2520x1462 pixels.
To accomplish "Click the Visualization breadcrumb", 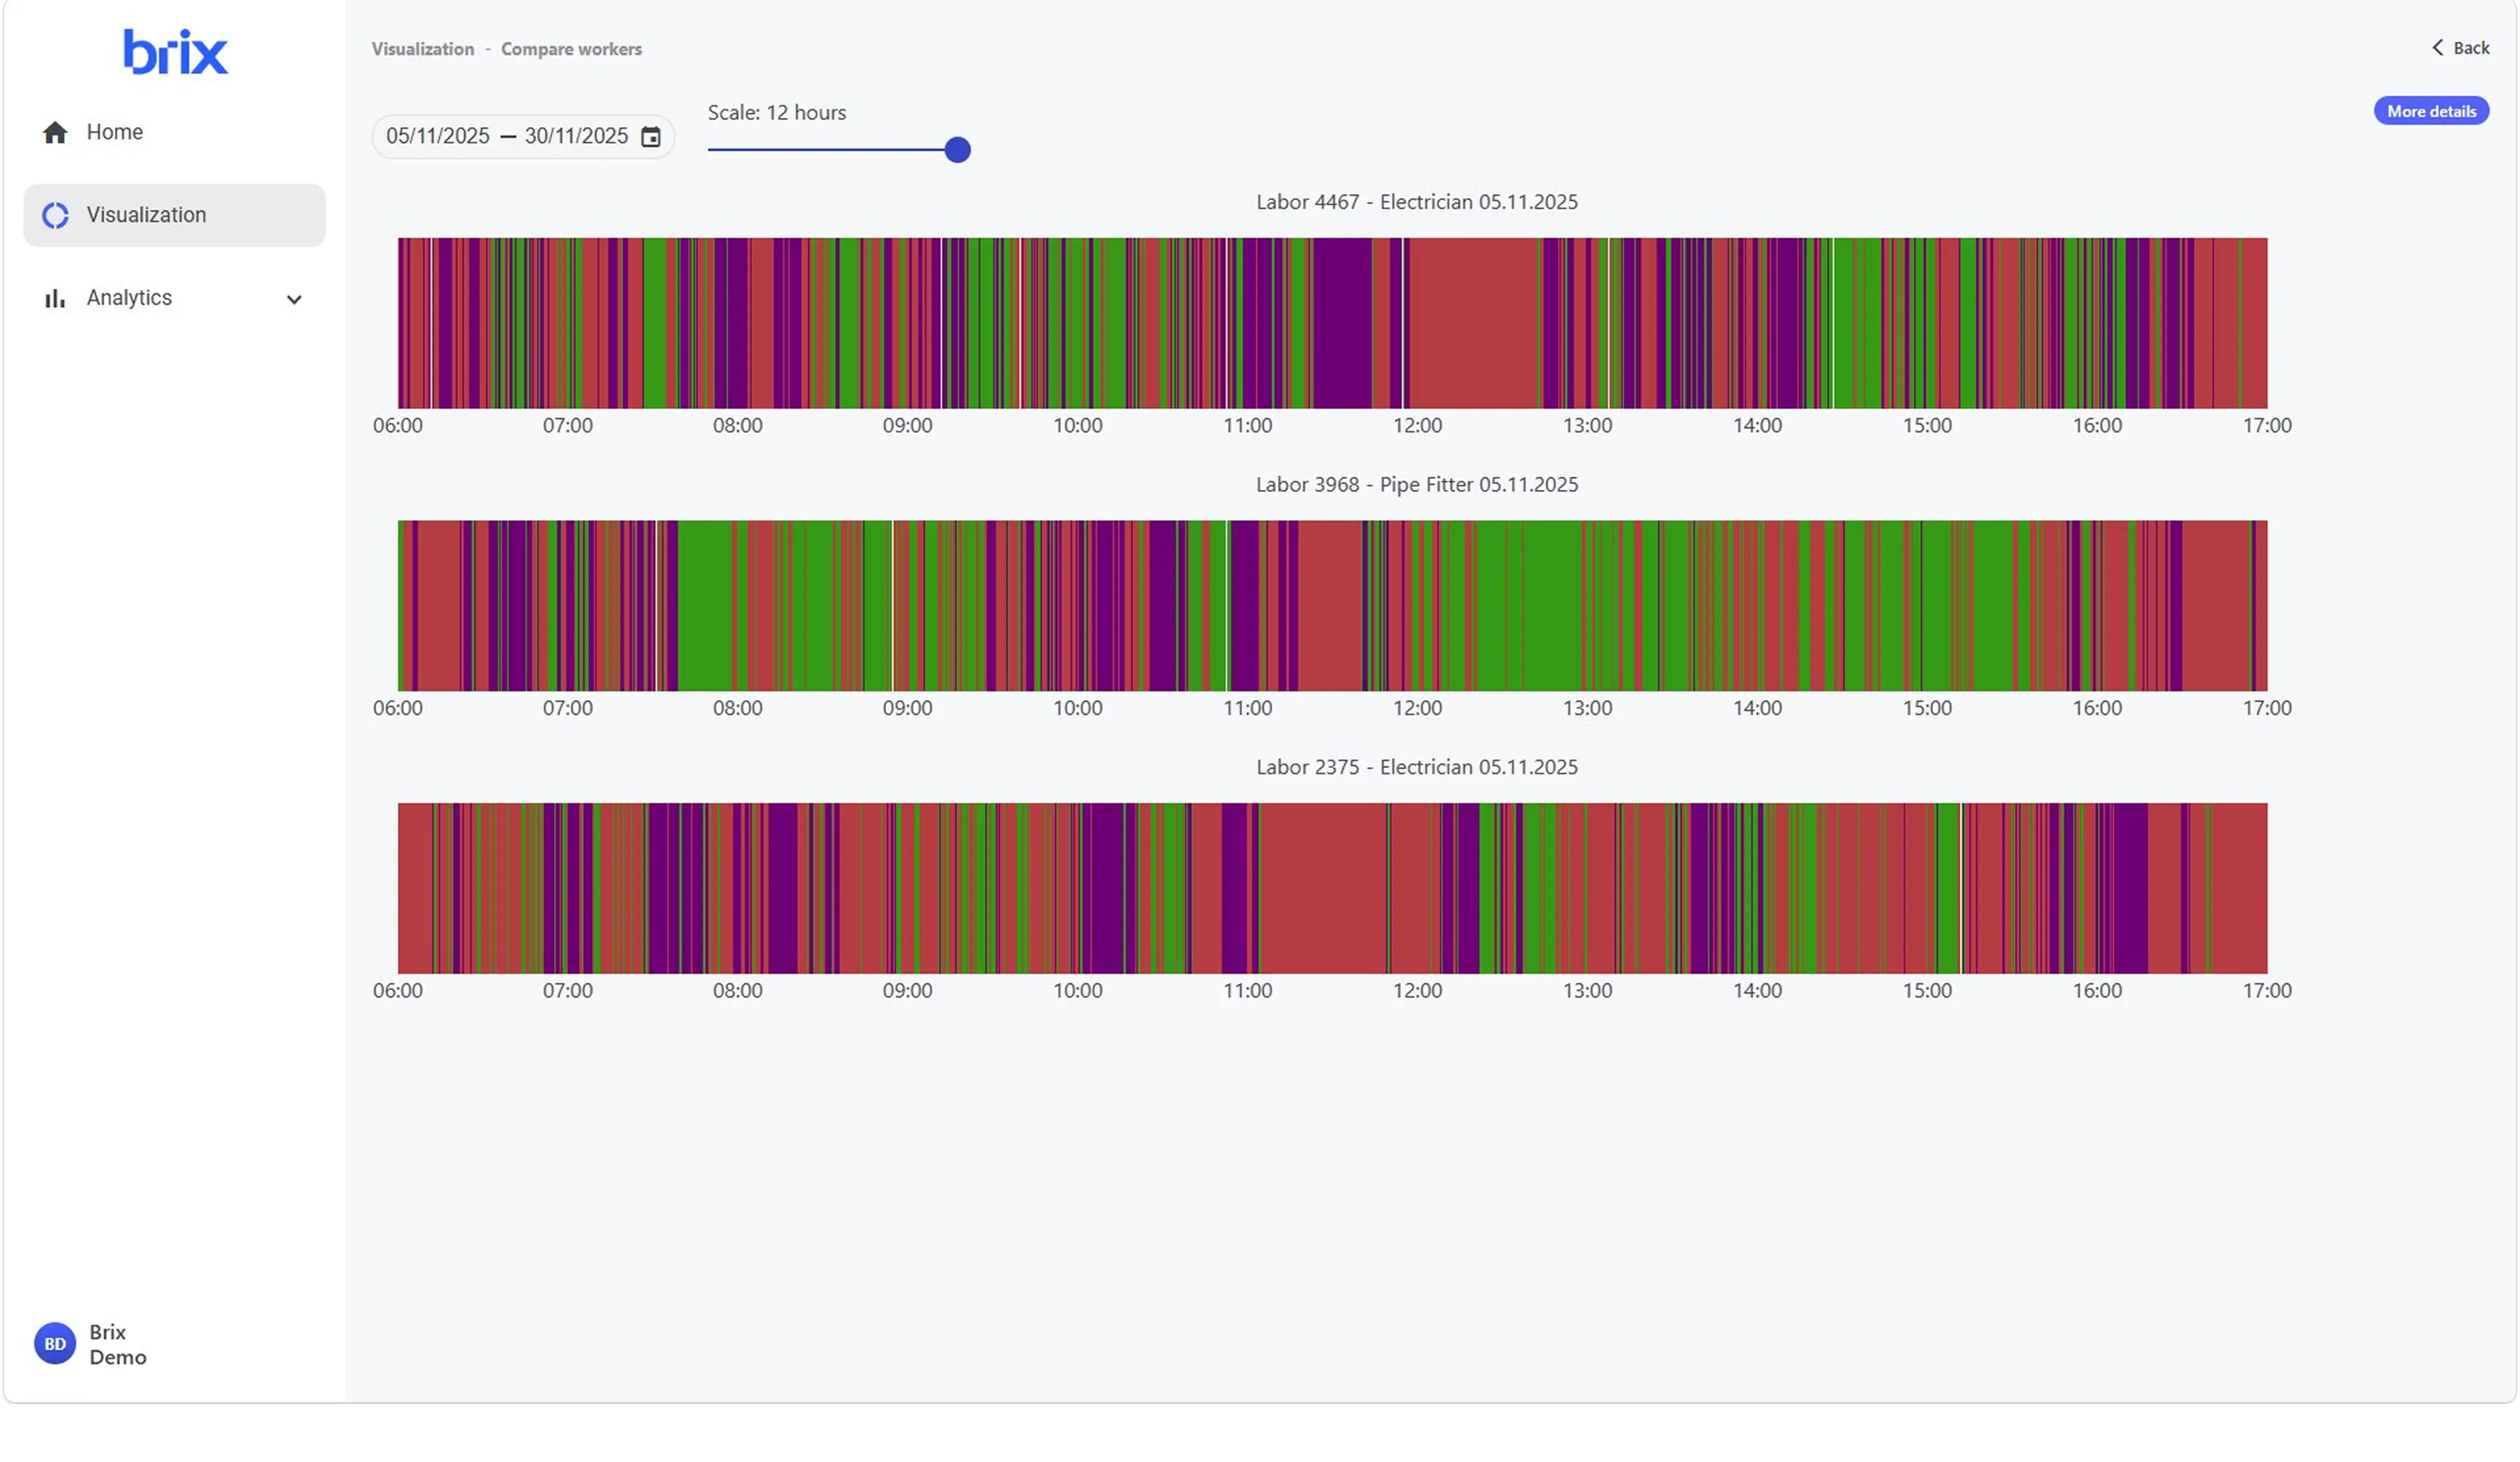I will [423, 49].
